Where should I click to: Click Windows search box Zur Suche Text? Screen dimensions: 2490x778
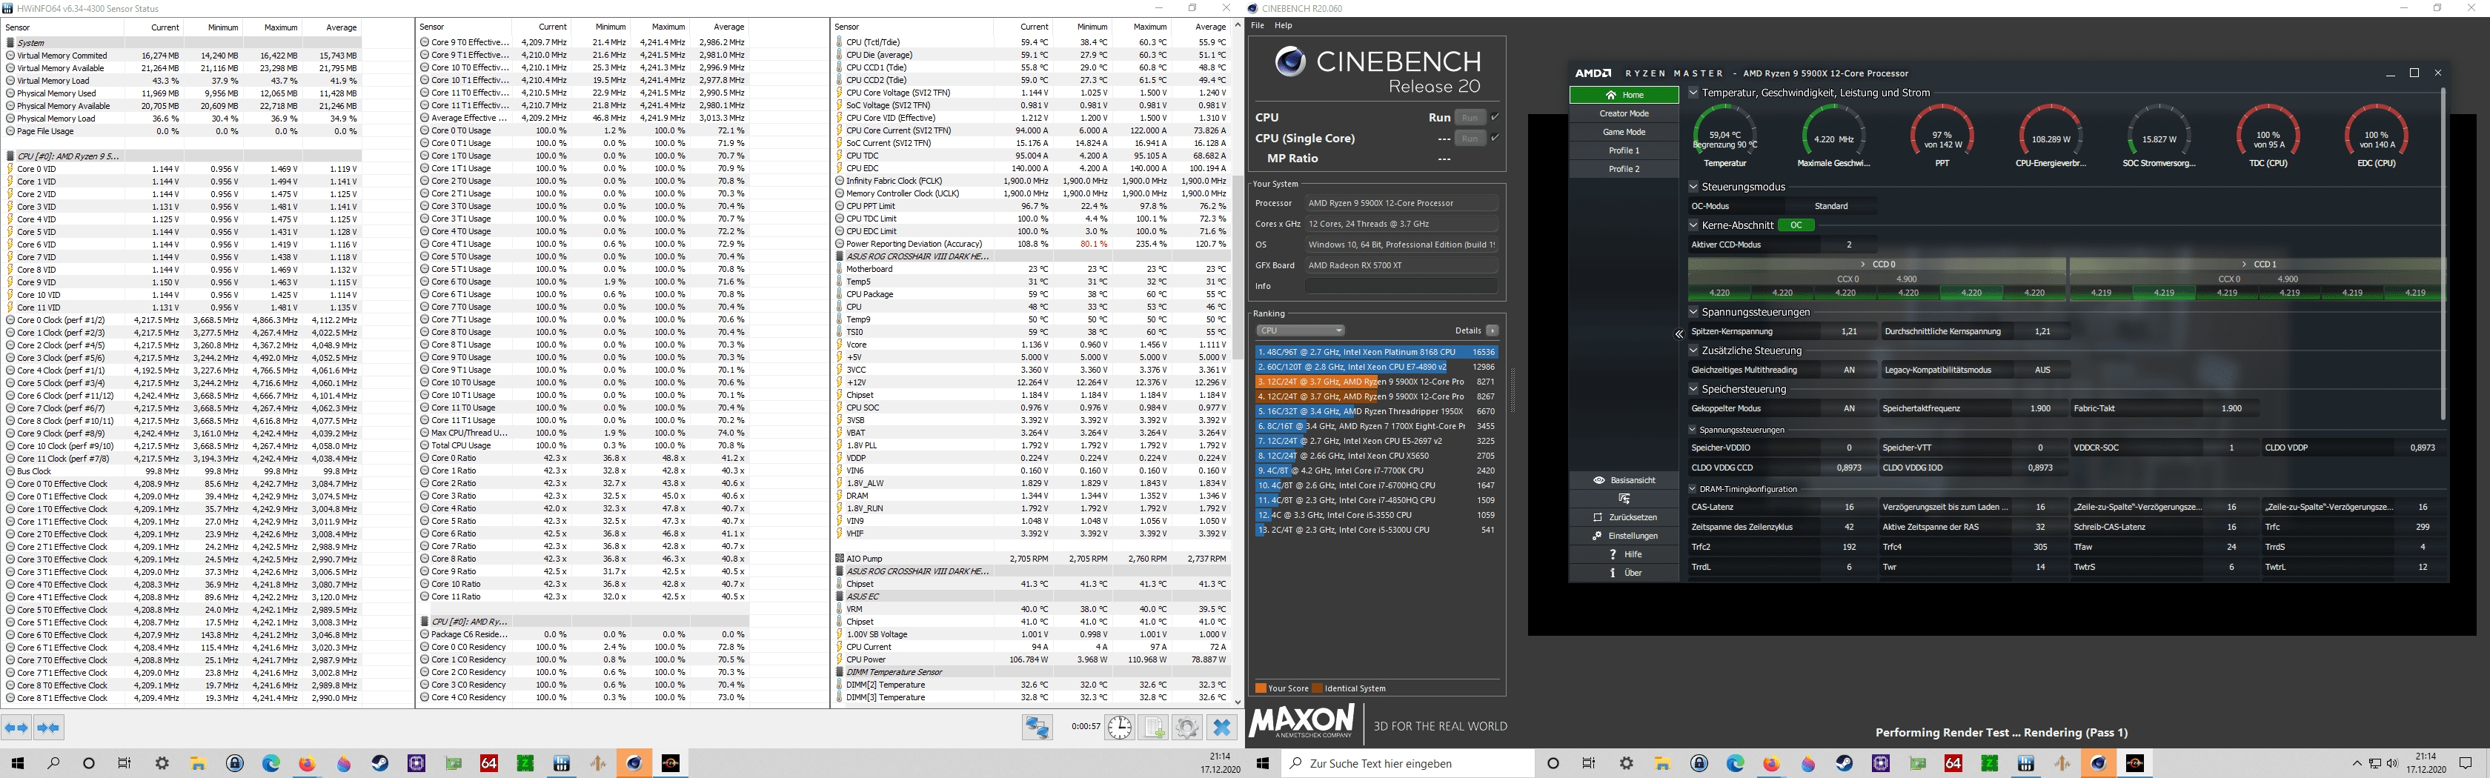coord(1408,763)
